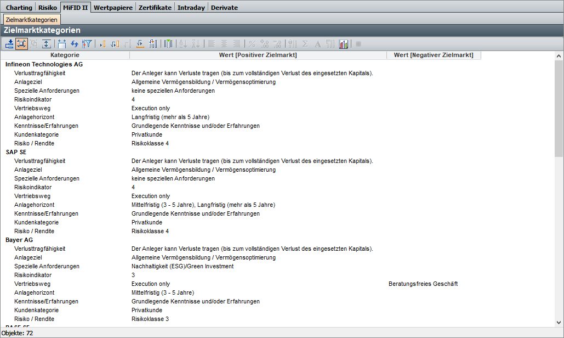This screenshot has height=338, width=564.
Task: Select the Derivate tab
Action: tap(224, 7)
